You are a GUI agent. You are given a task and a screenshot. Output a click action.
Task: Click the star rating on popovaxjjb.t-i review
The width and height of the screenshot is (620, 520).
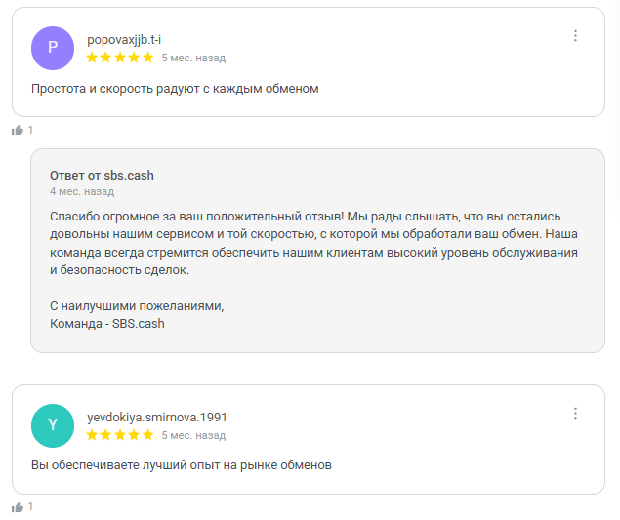(x=120, y=58)
